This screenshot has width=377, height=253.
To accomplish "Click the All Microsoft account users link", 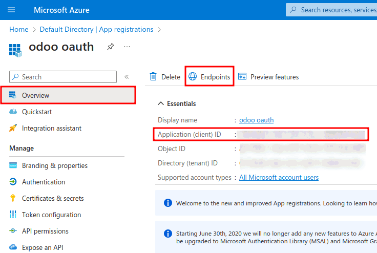I will (x=279, y=177).
